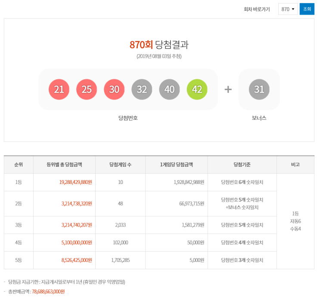Click the green ball numbered 42

(197, 90)
